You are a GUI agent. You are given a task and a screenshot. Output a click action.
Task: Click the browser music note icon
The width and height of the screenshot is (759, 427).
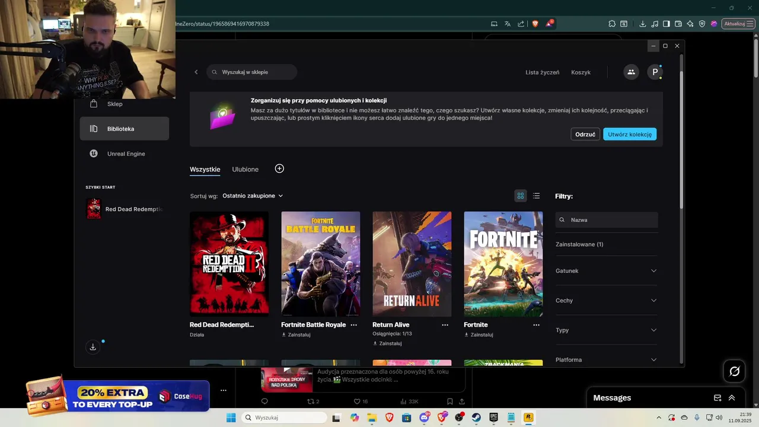[x=655, y=24]
